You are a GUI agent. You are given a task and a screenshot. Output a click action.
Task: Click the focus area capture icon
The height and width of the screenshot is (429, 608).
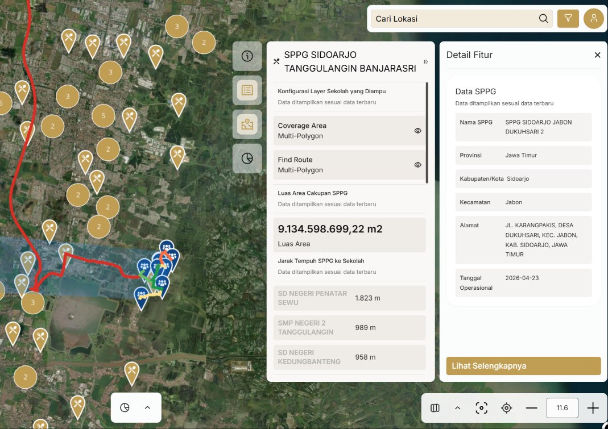(481, 407)
